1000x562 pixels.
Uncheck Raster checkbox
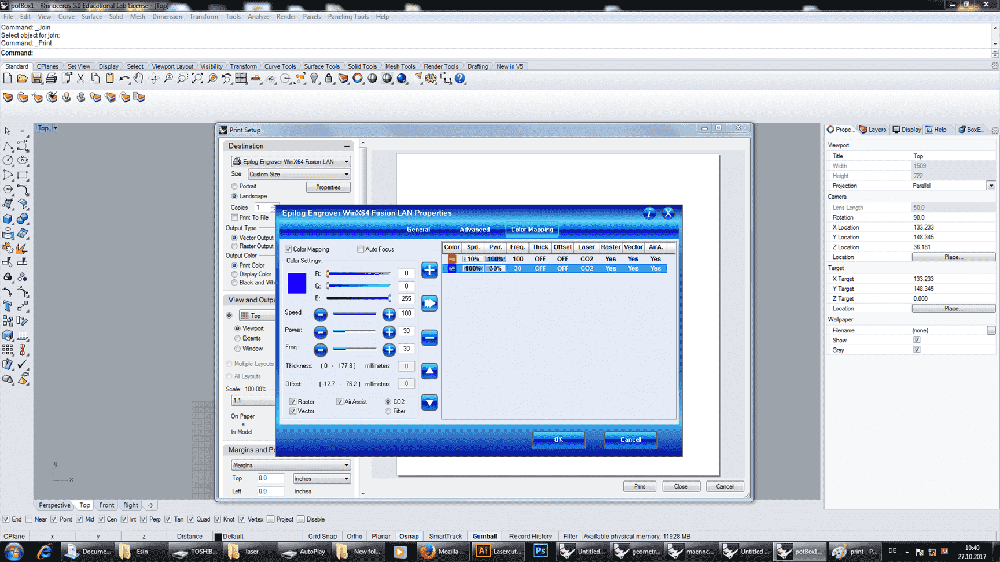pyautogui.click(x=293, y=402)
